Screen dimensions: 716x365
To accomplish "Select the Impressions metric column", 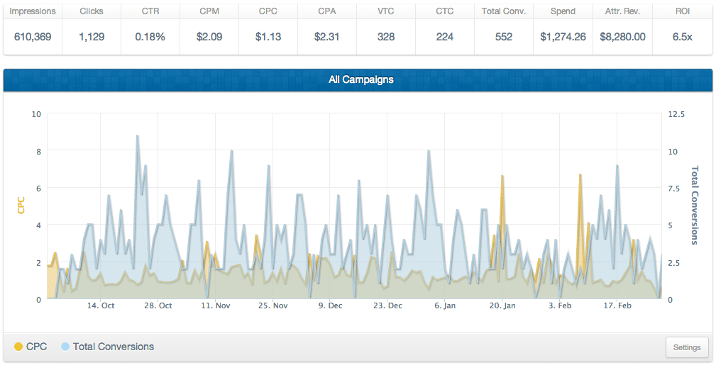I will [33, 30].
